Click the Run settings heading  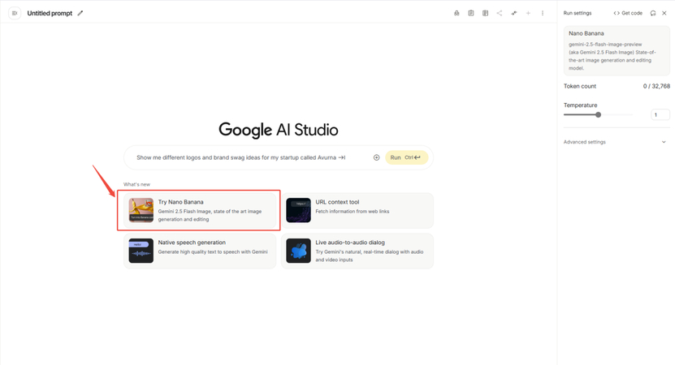click(578, 13)
